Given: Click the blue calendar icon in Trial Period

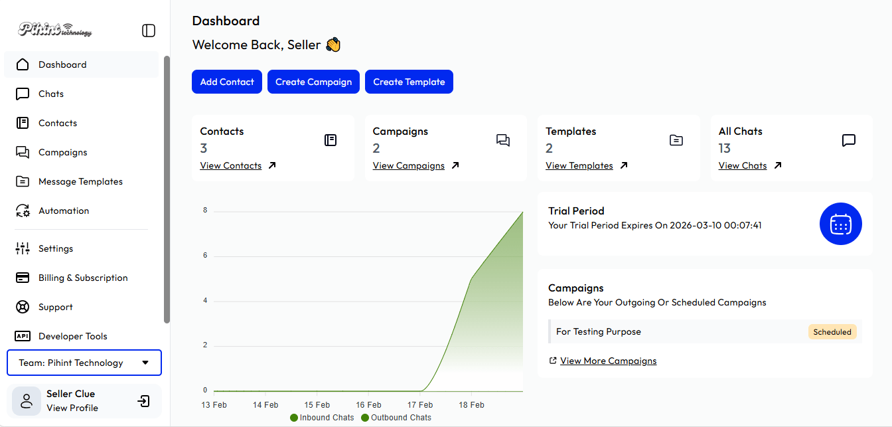Looking at the screenshot, I should (840, 224).
